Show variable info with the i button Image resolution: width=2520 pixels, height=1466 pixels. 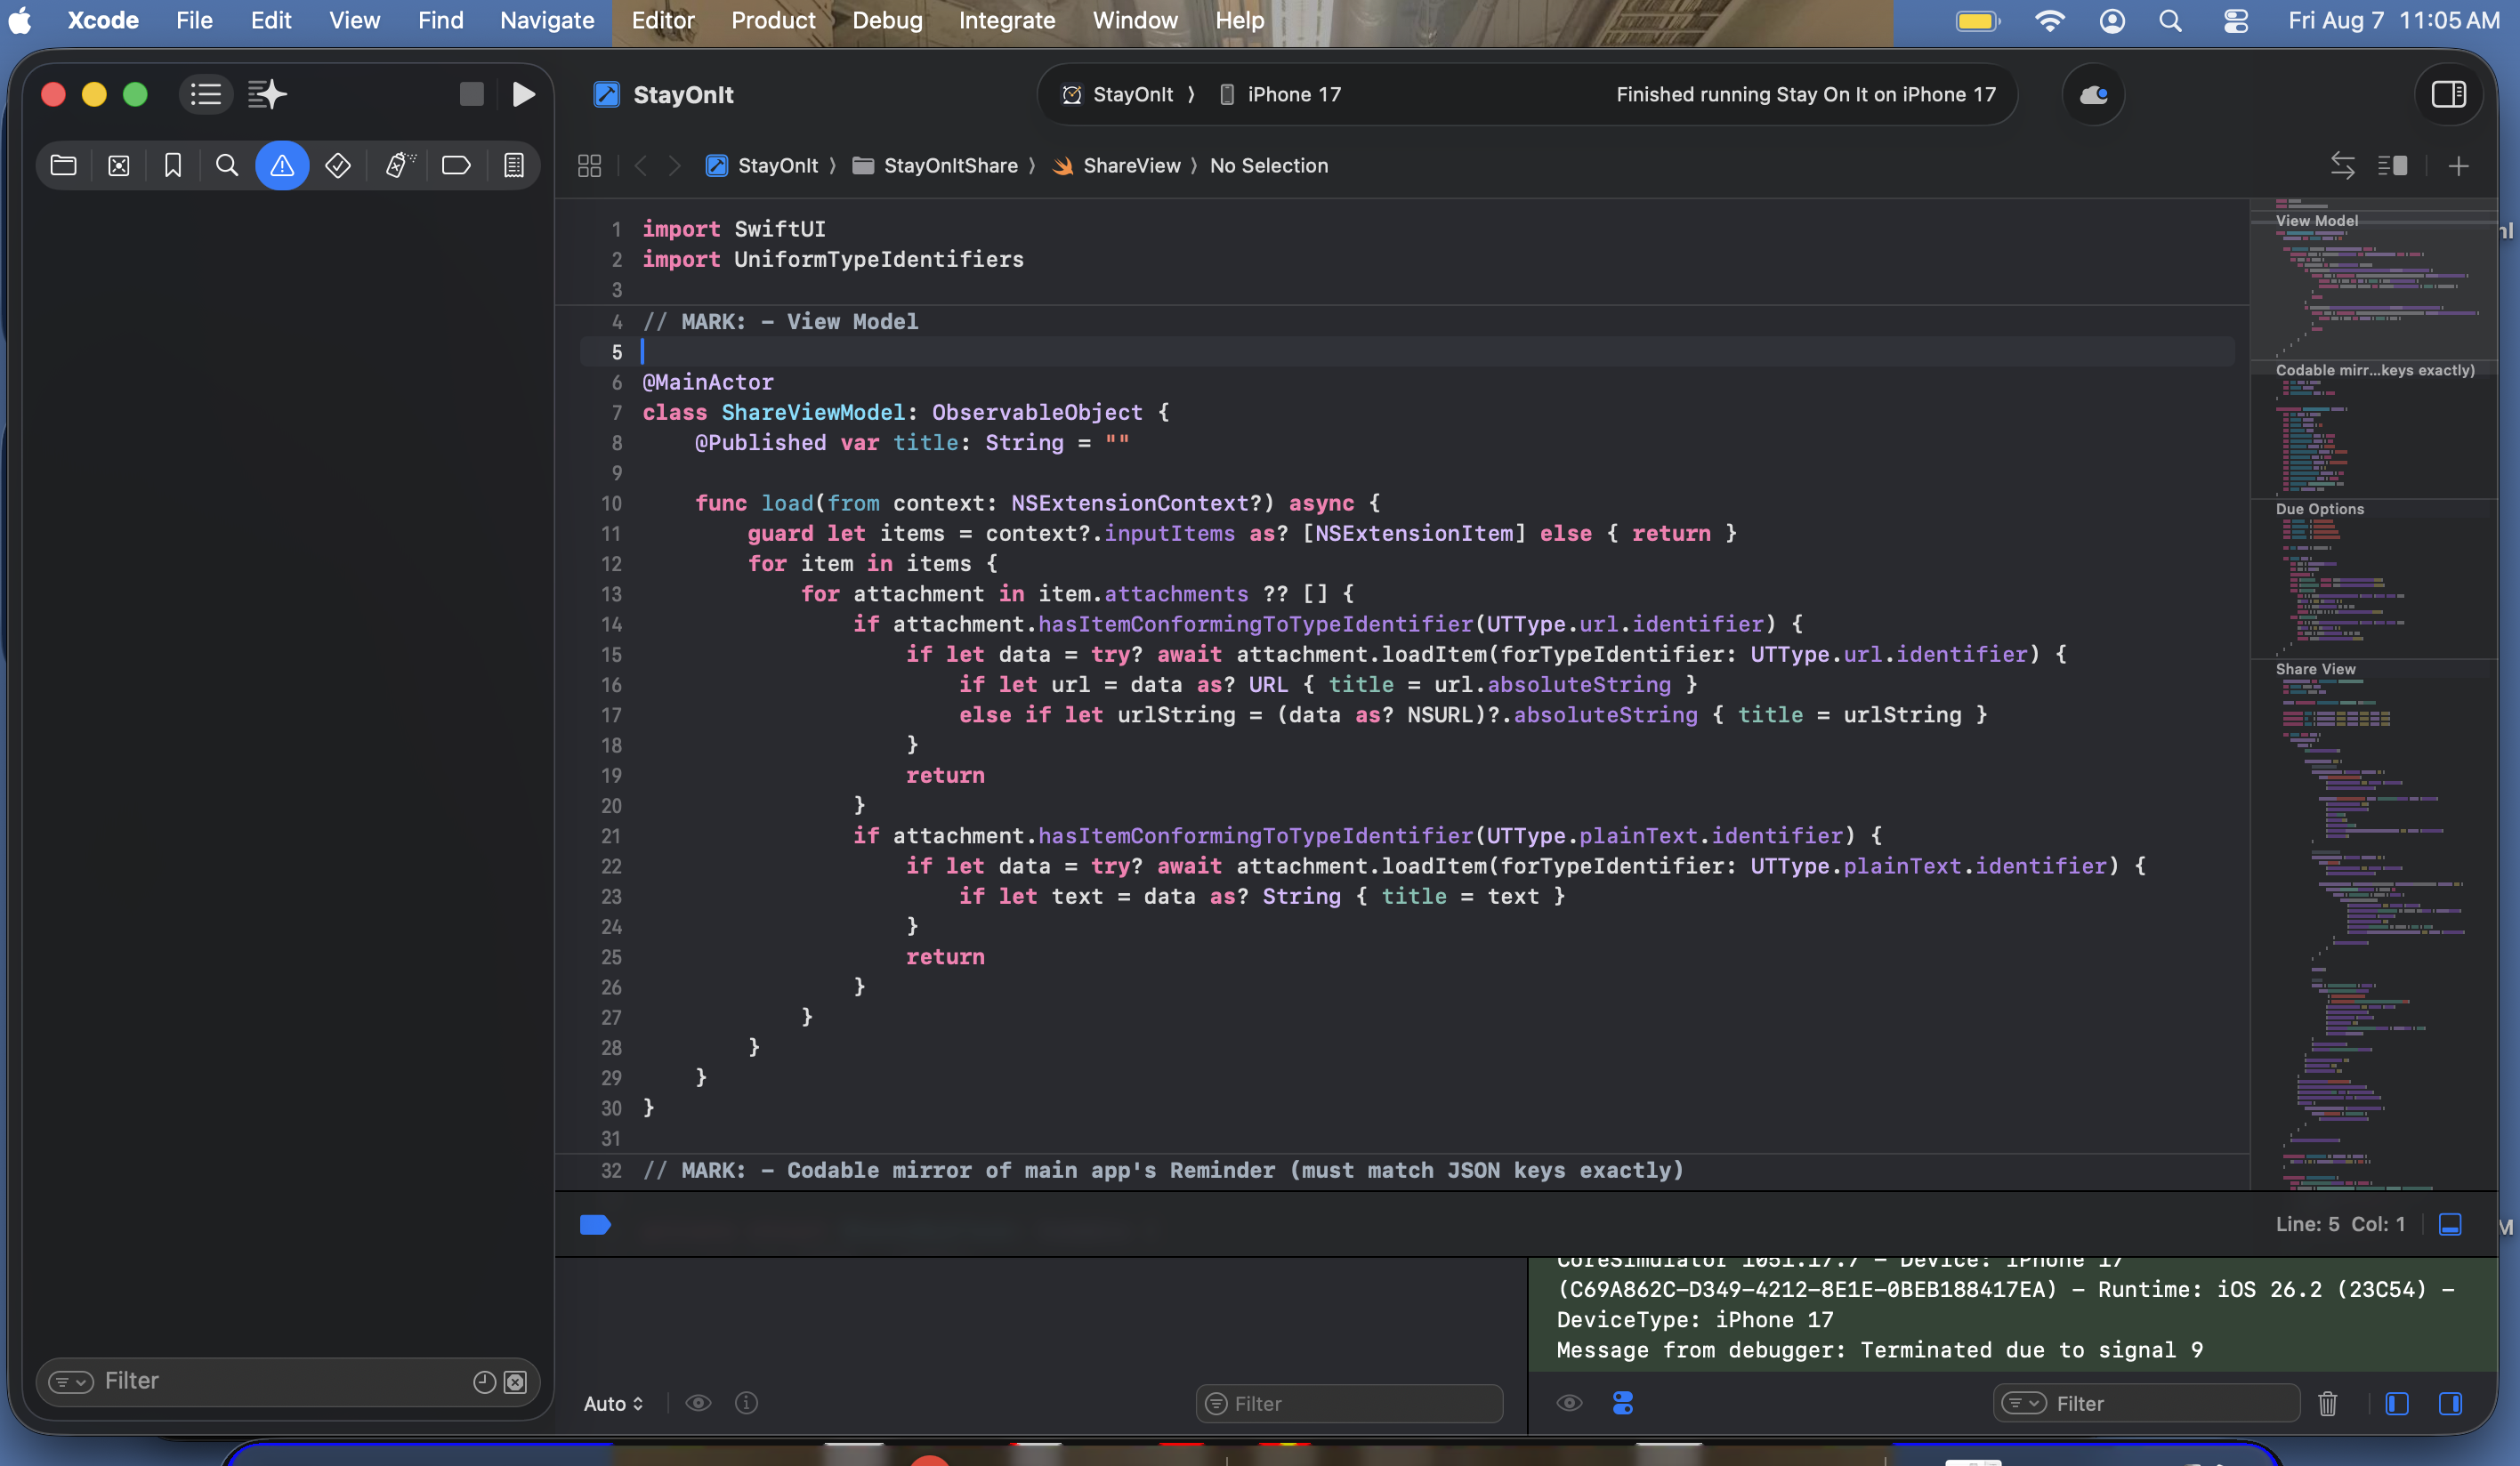[x=746, y=1403]
